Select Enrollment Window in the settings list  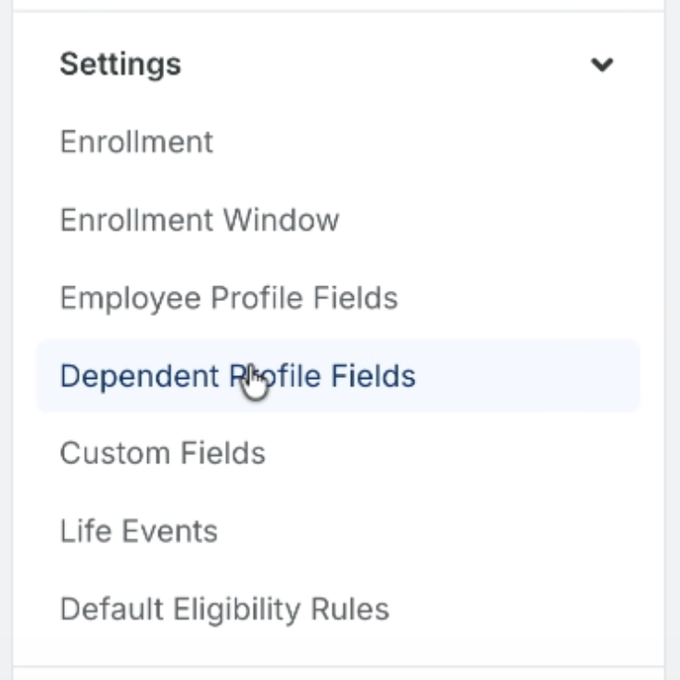199,220
